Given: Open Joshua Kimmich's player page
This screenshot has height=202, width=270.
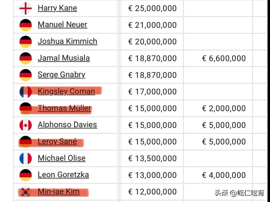Looking at the screenshot, I should 67,41.
